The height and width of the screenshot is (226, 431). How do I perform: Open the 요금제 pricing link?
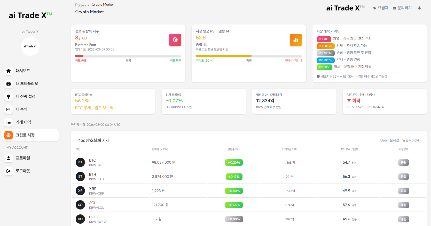click(x=381, y=8)
